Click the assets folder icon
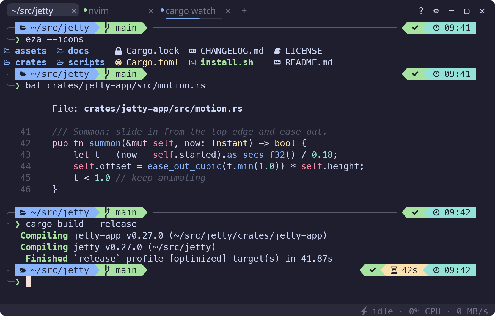495x316 pixels. point(7,51)
